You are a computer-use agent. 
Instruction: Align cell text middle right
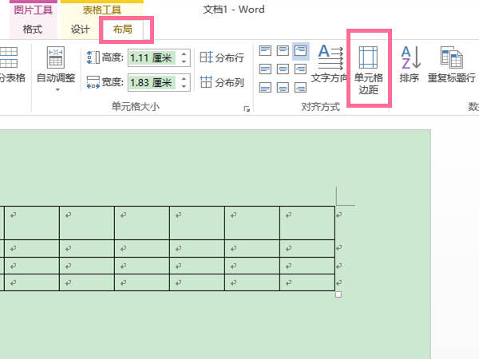[x=301, y=69]
